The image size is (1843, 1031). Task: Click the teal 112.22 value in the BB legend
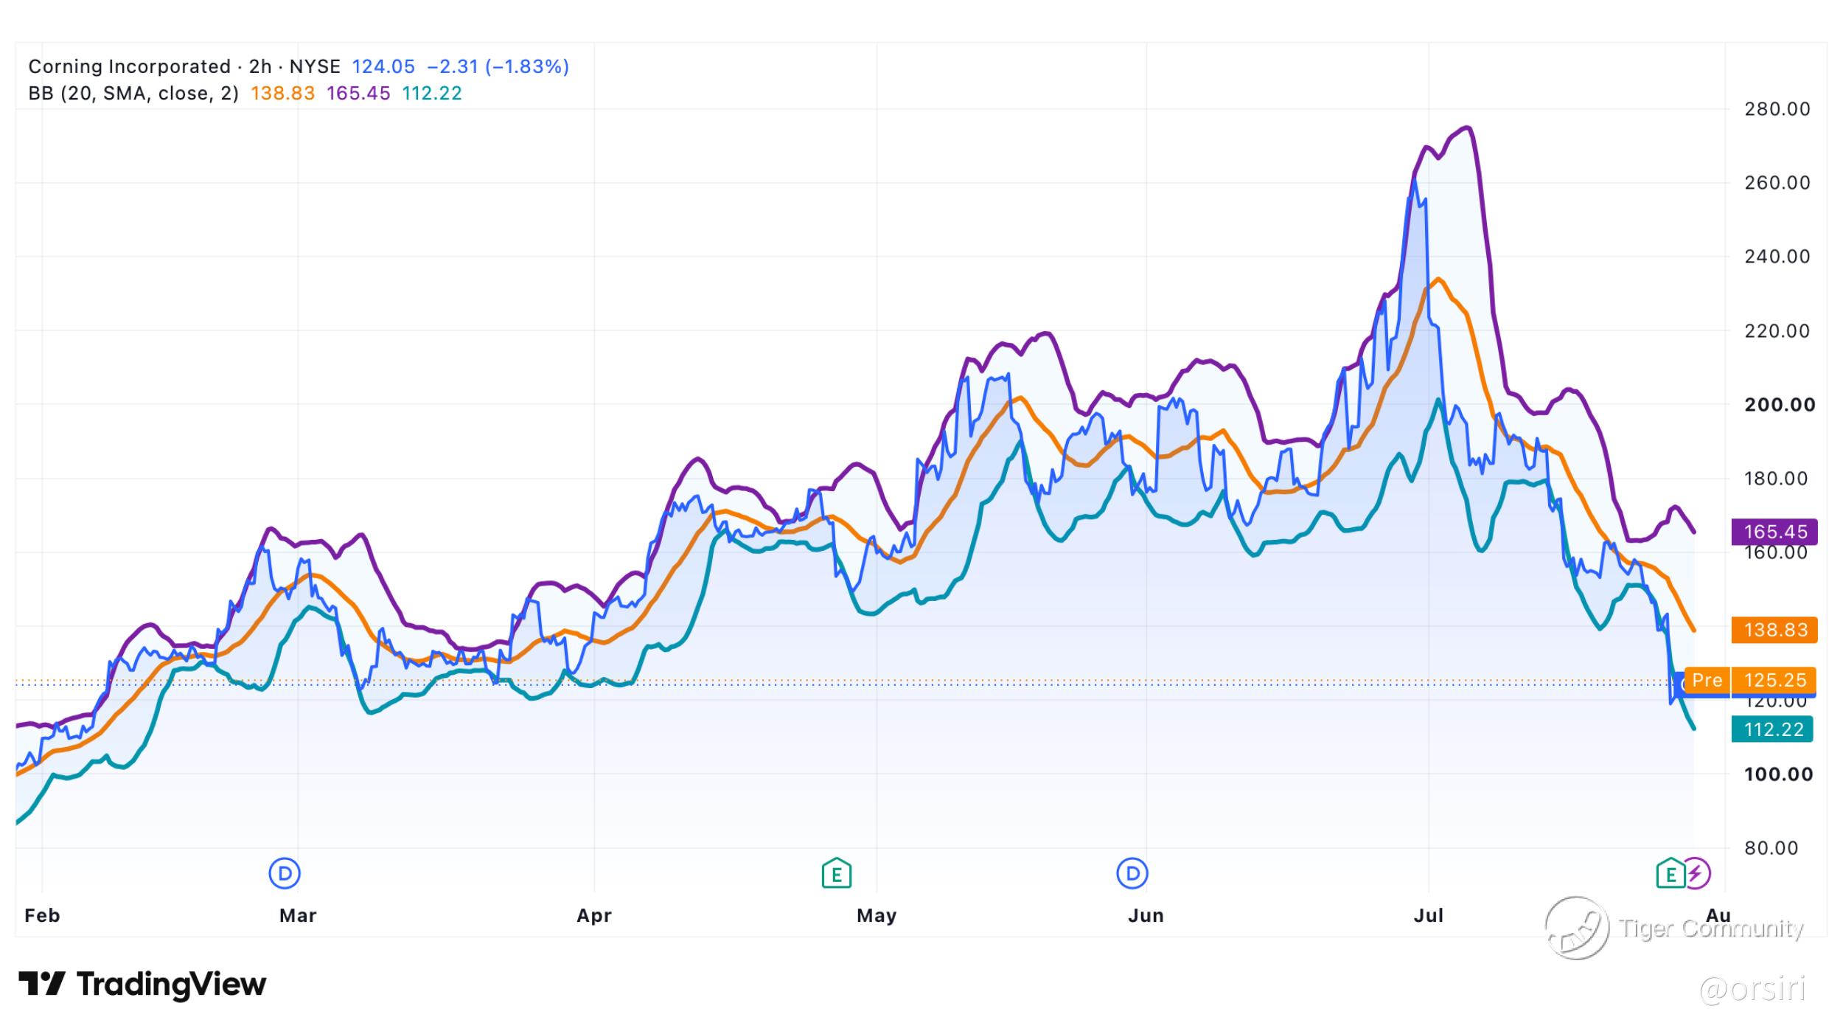(x=432, y=94)
